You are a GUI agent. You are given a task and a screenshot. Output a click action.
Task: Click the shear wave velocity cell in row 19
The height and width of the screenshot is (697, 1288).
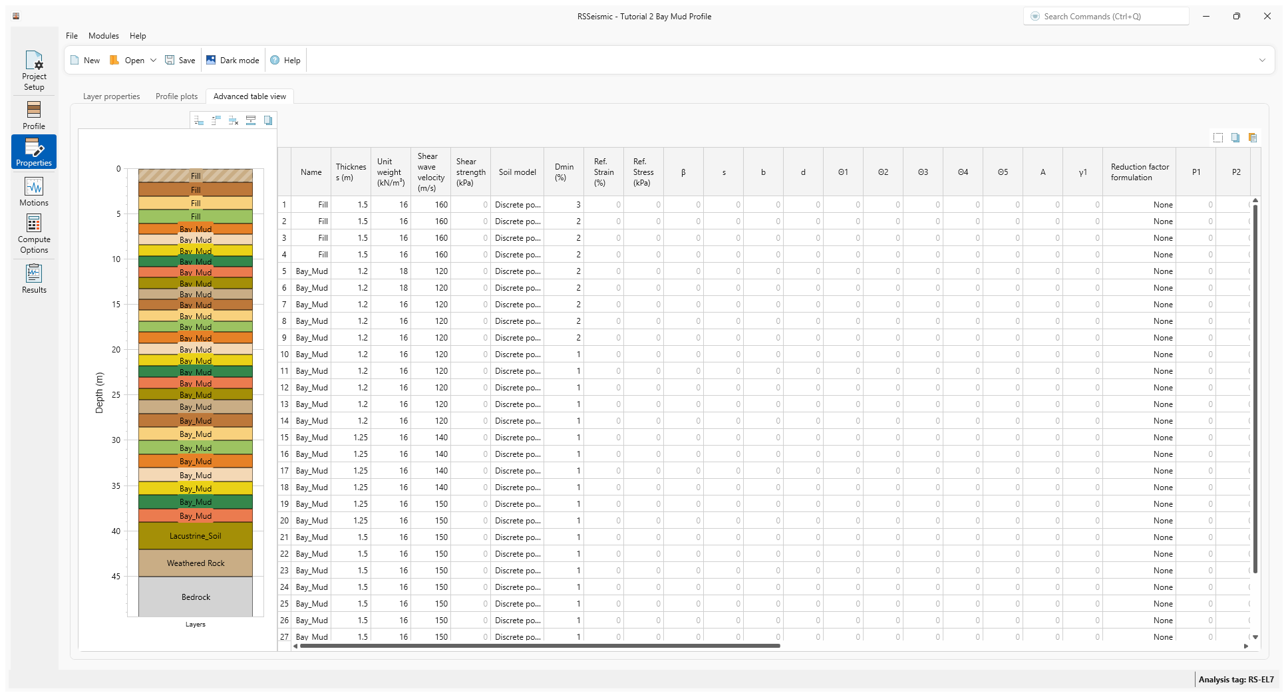pyautogui.click(x=430, y=504)
